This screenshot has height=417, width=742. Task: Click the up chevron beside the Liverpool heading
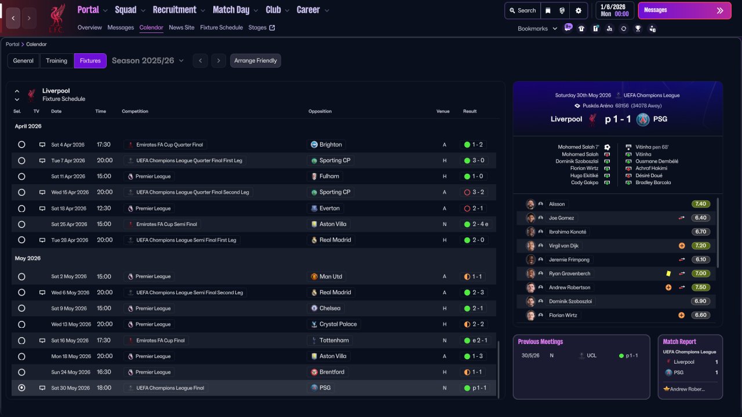coord(17,91)
